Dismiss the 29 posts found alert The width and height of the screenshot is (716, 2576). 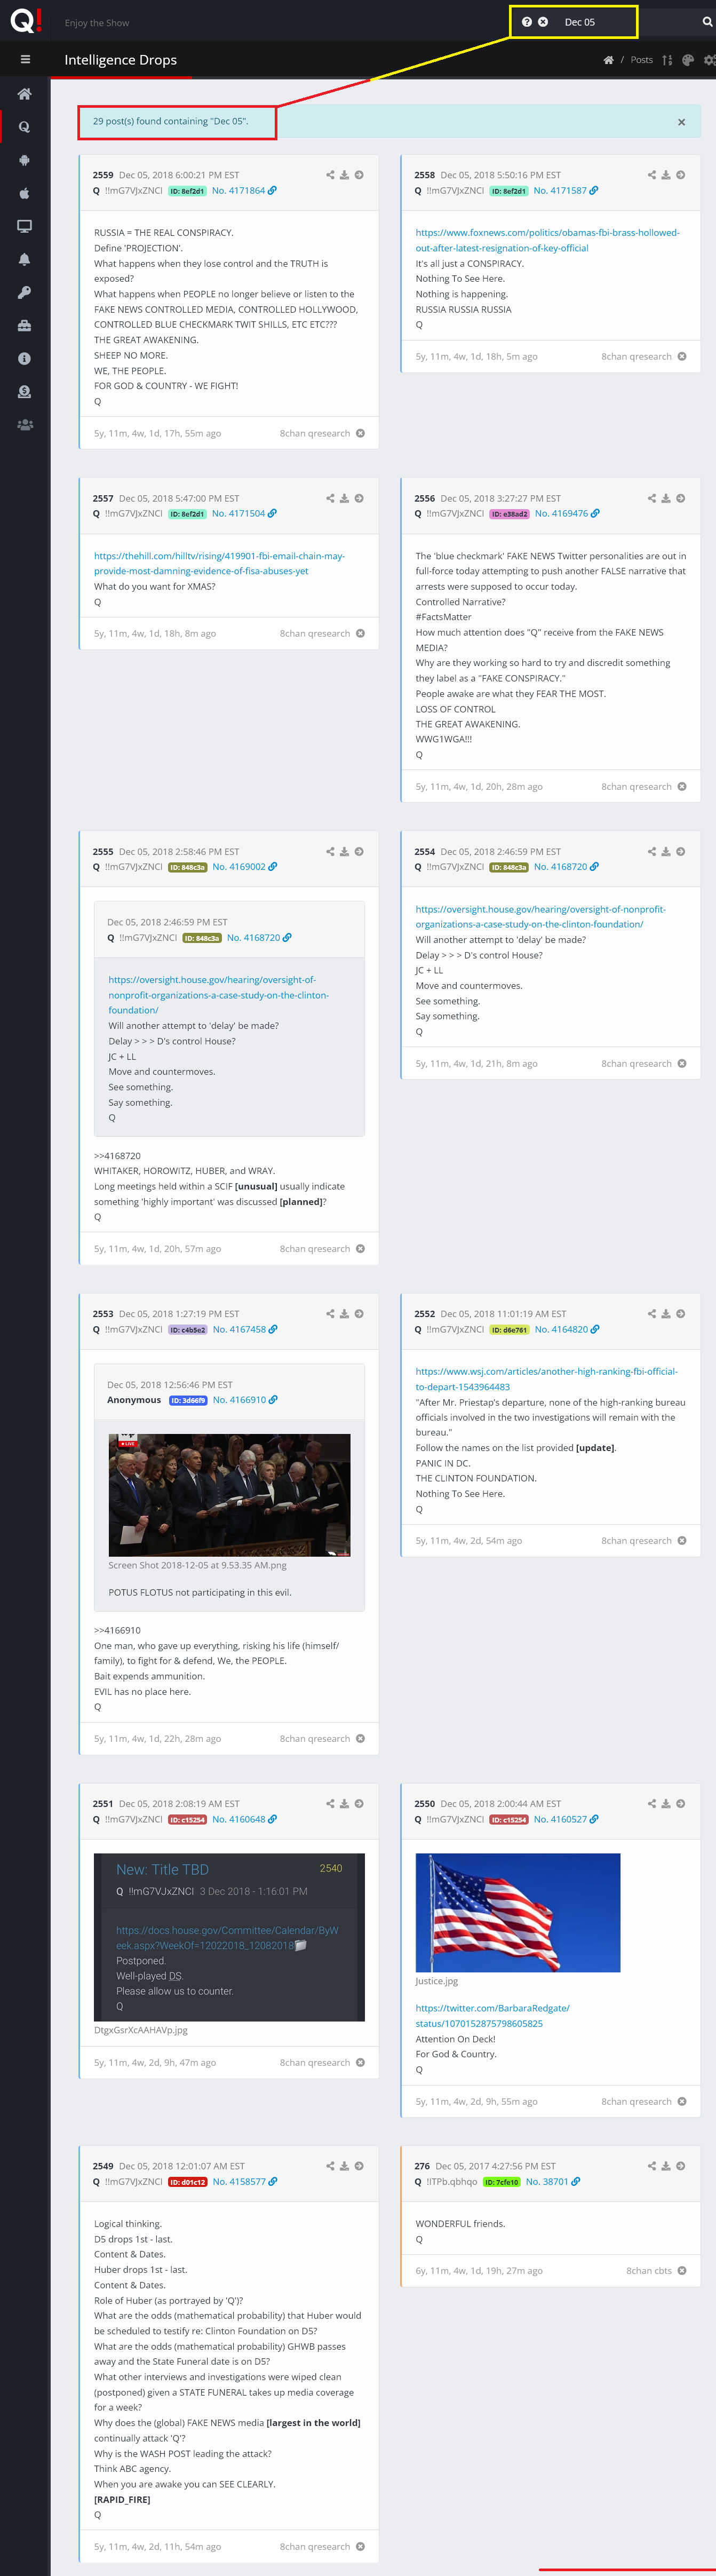tap(682, 122)
